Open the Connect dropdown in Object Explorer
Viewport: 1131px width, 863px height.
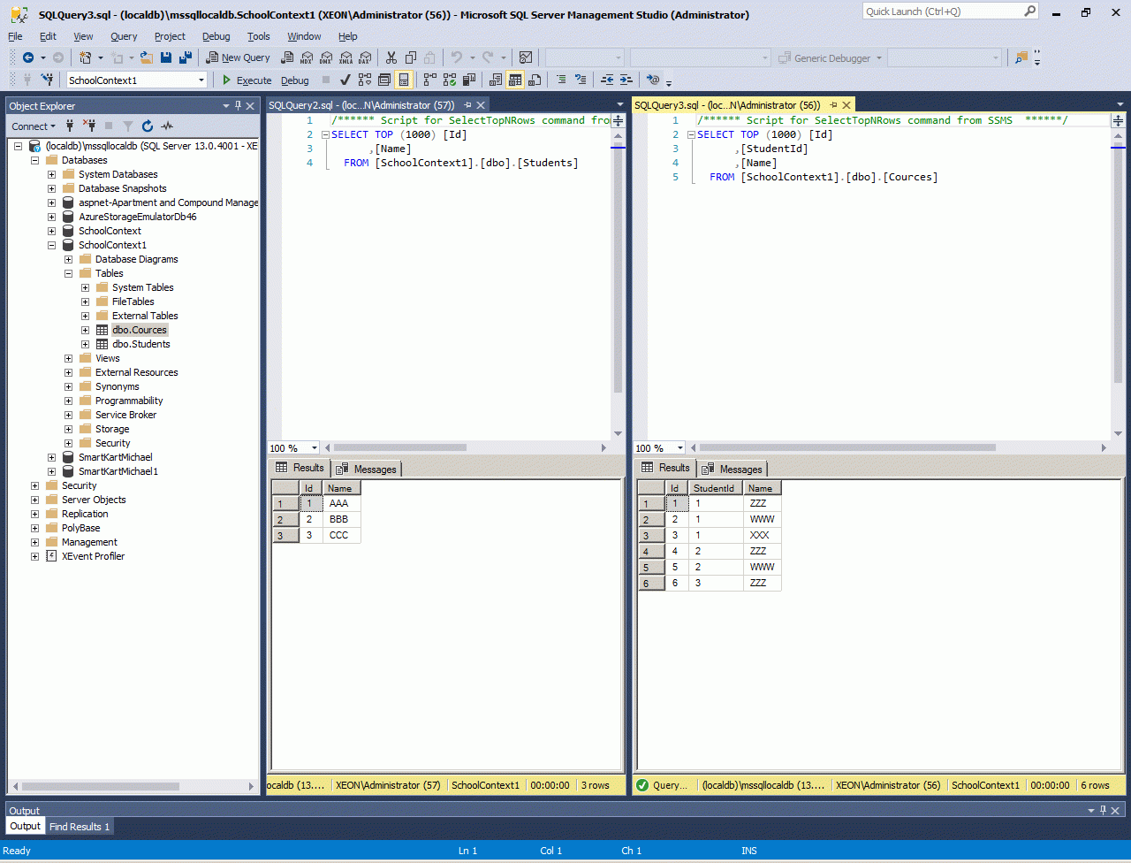pyautogui.click(x=34, y=126)
